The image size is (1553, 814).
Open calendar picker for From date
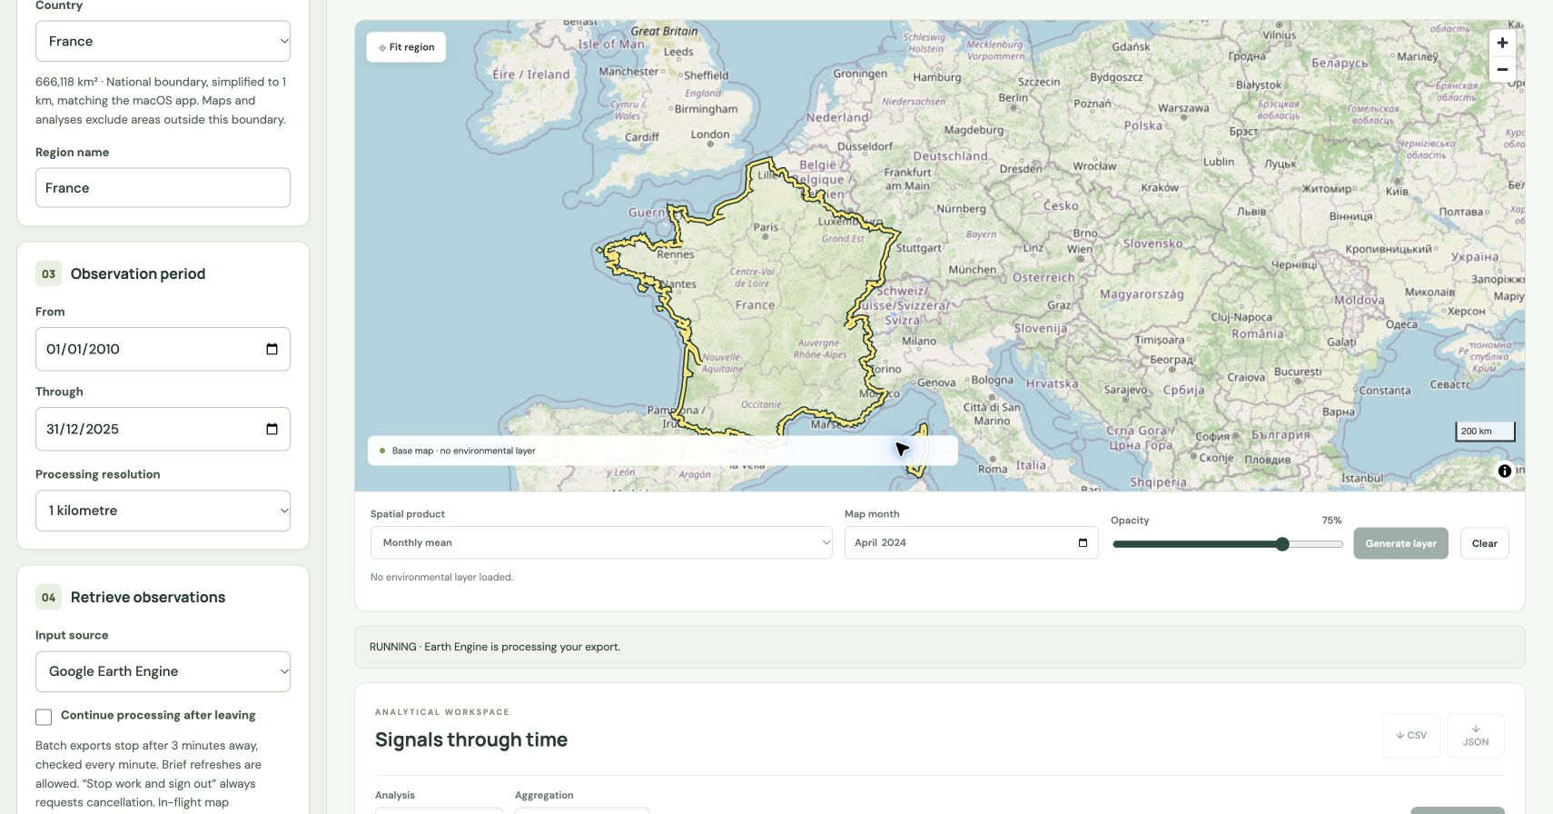click(272, 349)
